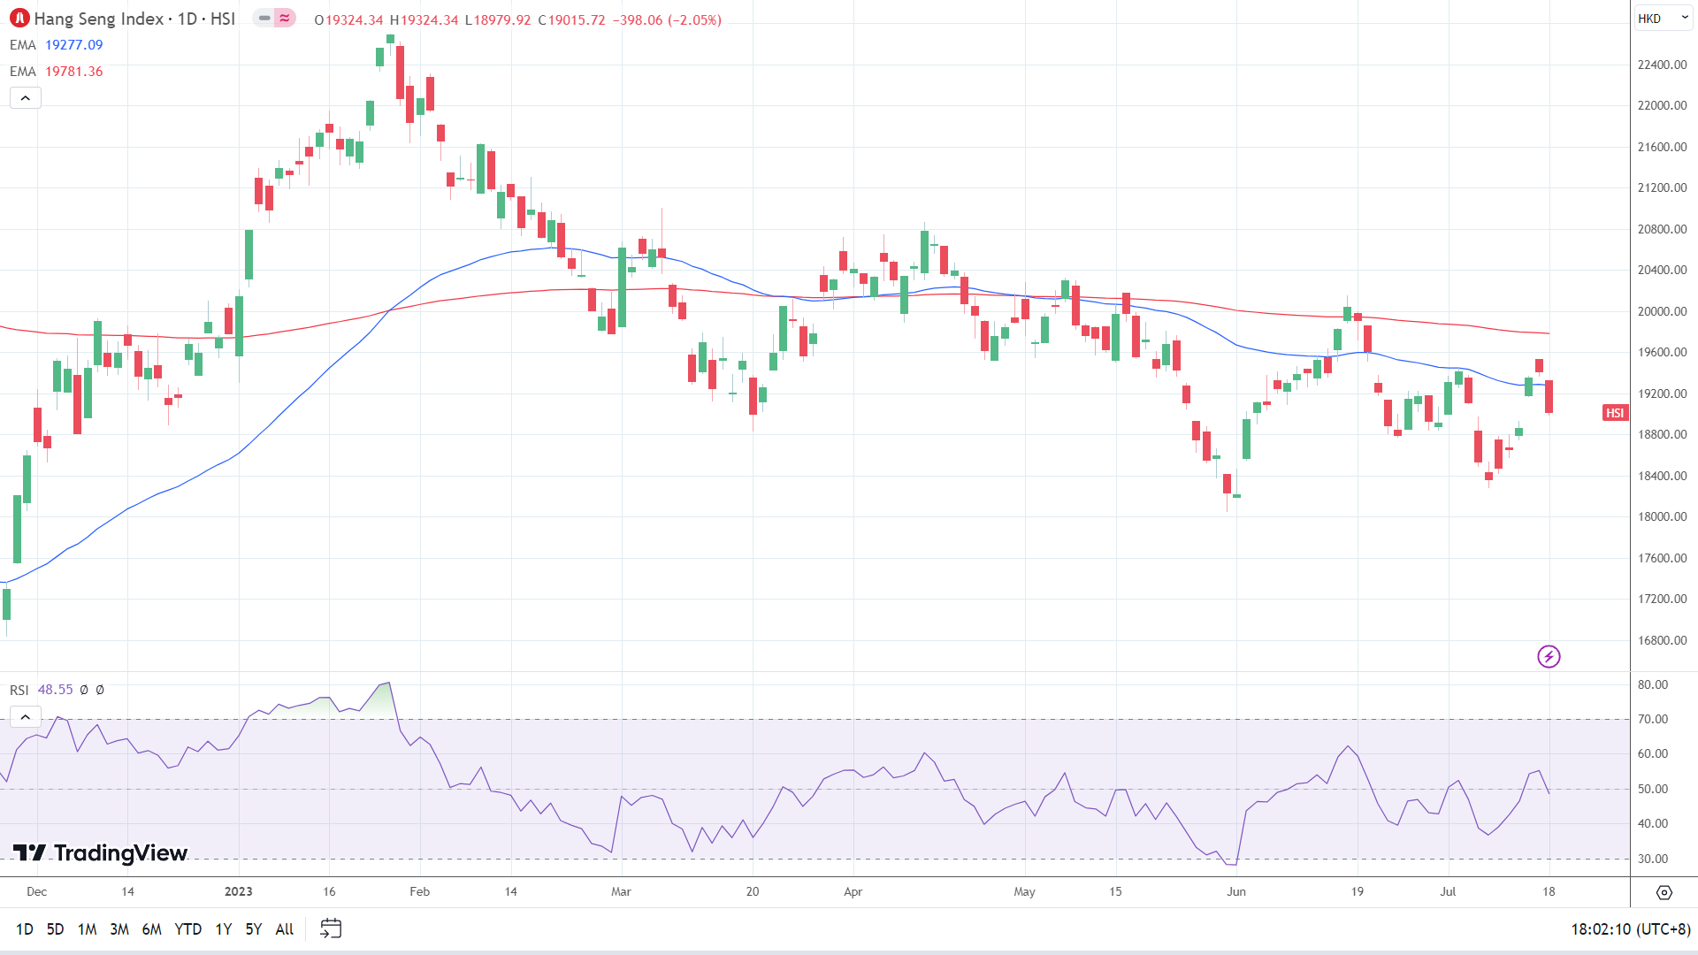1698x955 pixels.
Task: Click the Hang Seng Index logo icon
Action: click(19, 19)
